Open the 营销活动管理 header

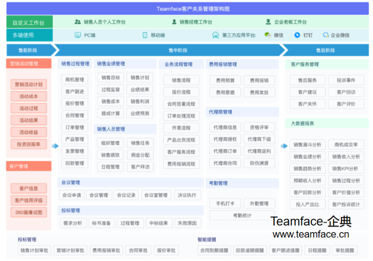tap(29, 63)
